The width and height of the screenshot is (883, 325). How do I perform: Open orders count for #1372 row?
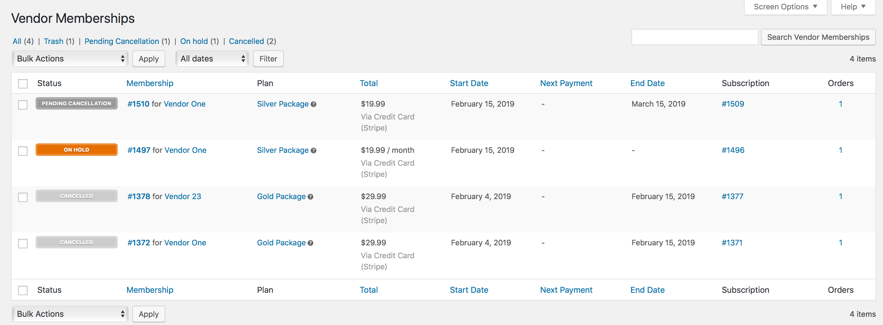coord(841,243)
